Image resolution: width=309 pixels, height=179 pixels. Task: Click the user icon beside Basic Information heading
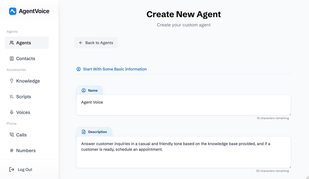pos(79,69)
